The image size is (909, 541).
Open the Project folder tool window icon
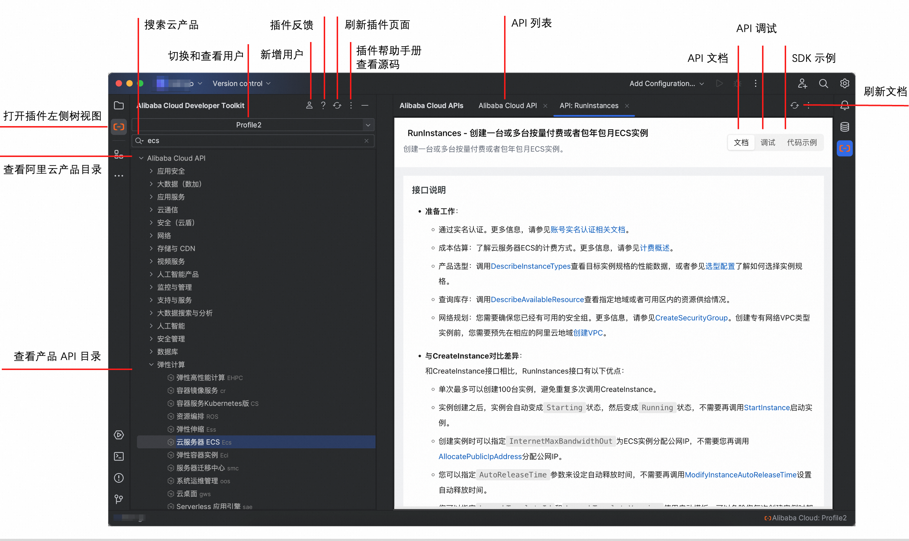point(119,106)
